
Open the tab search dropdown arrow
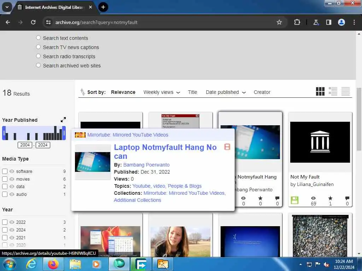click(x=7, y=7)
